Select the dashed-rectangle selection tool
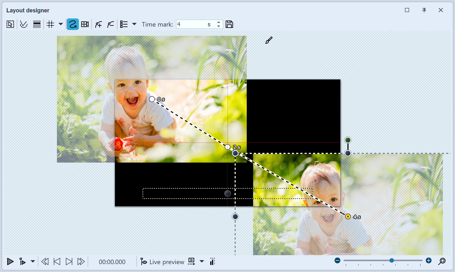The width and height of the screenshot is (455, 272). (x=10, y=24)
